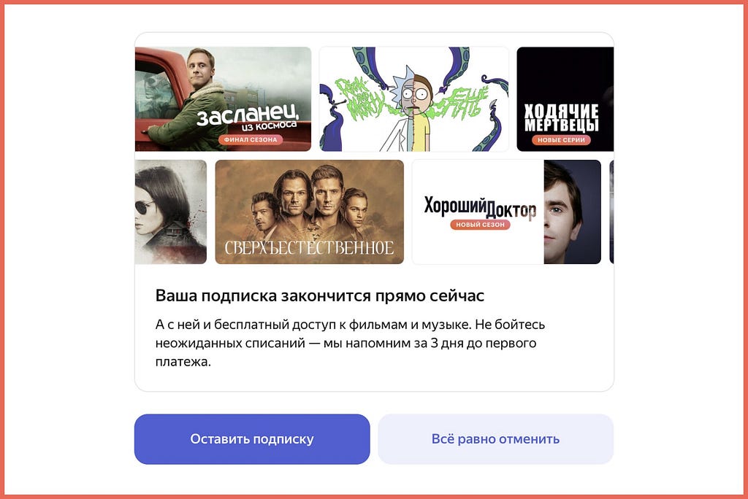Open the poster with the woman in sunglasses
This screenshot has height=499, width=748.
click(171, 212)
